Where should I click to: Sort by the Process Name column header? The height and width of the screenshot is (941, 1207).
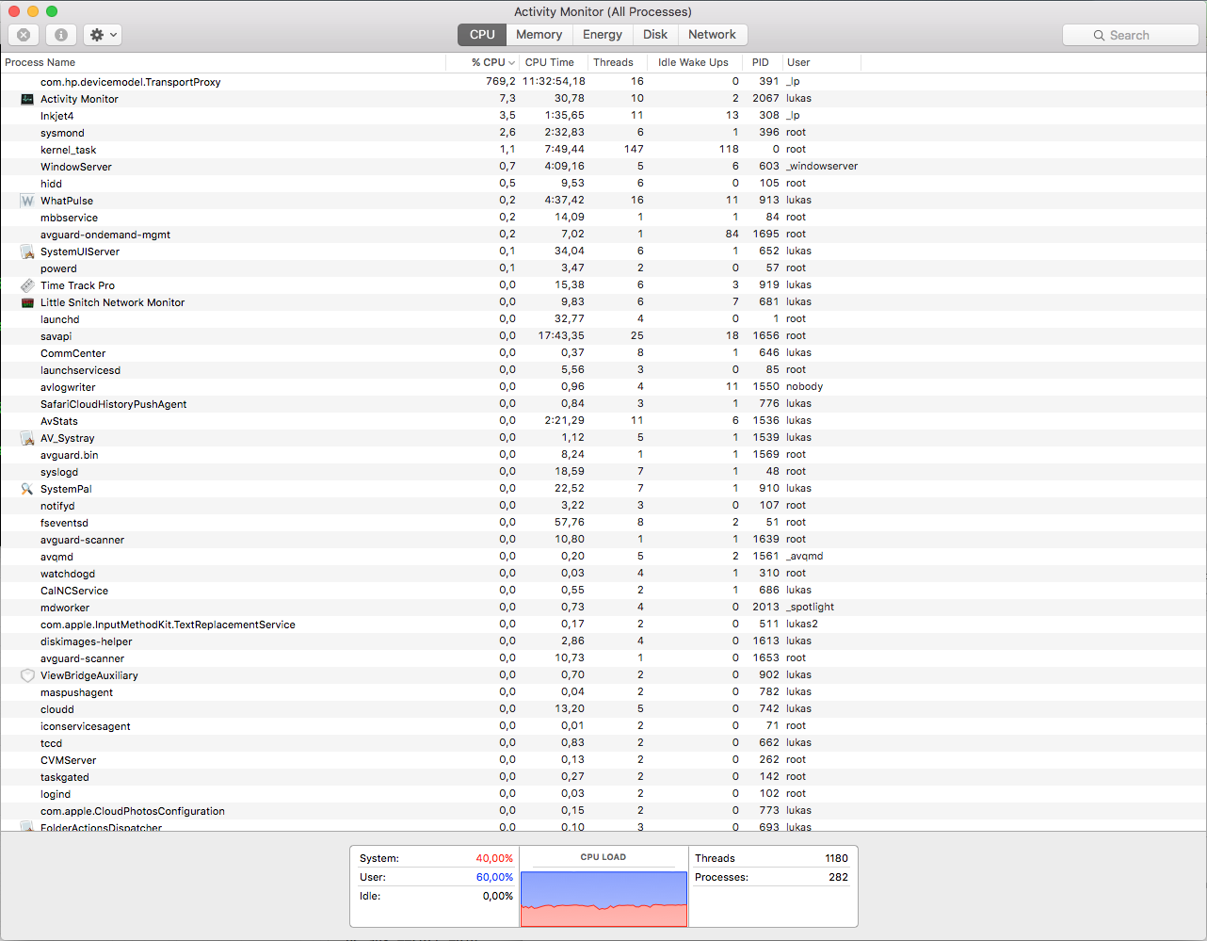40,62
